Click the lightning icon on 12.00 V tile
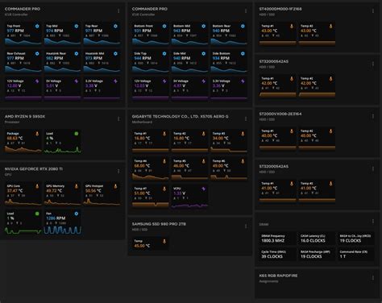This screenshot has width=382, height=303. click(x=37, y=81)
